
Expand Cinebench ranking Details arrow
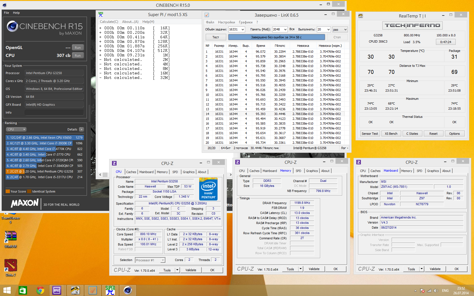click(x=81, y=129)
